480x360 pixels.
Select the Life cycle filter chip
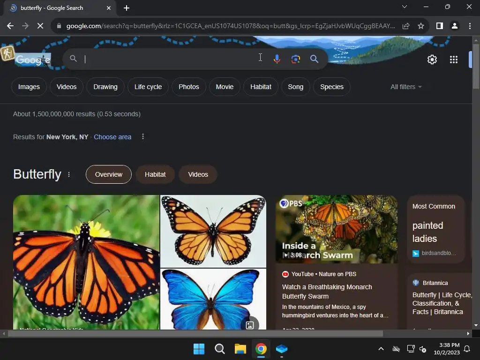click(148, 87)
